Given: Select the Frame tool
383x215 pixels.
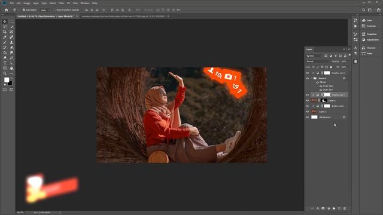Looking at the screenshot, I should pos(11,32).
